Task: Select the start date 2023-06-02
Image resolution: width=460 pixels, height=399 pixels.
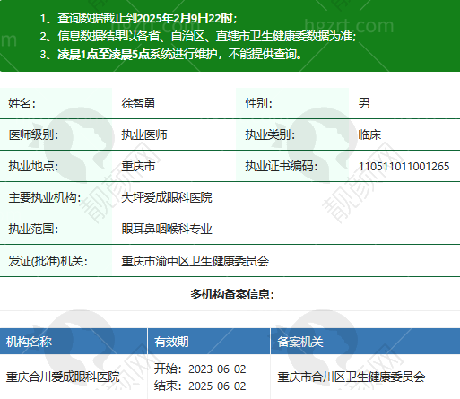Action: point(217,369)
